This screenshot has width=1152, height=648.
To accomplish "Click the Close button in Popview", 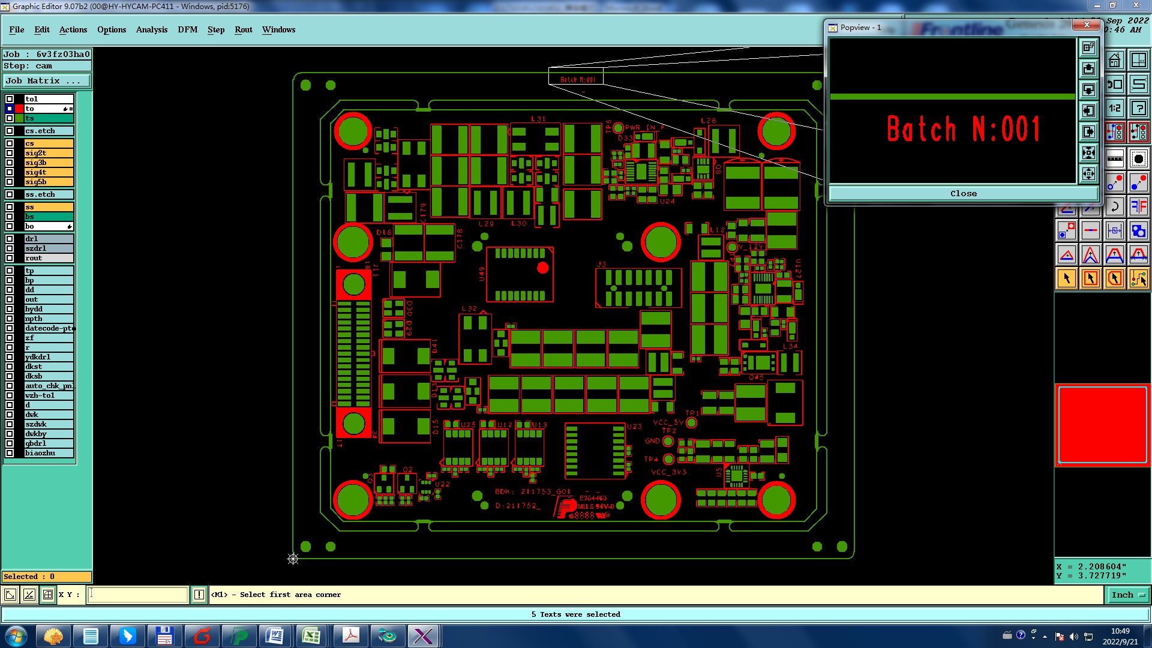I will point(963,193).
